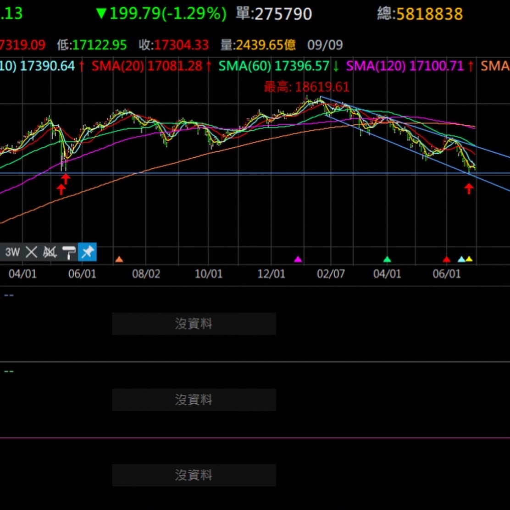Click the red triangle marker near 06/01
Viewport: 510px width, 510px height.
click(447, 259)
